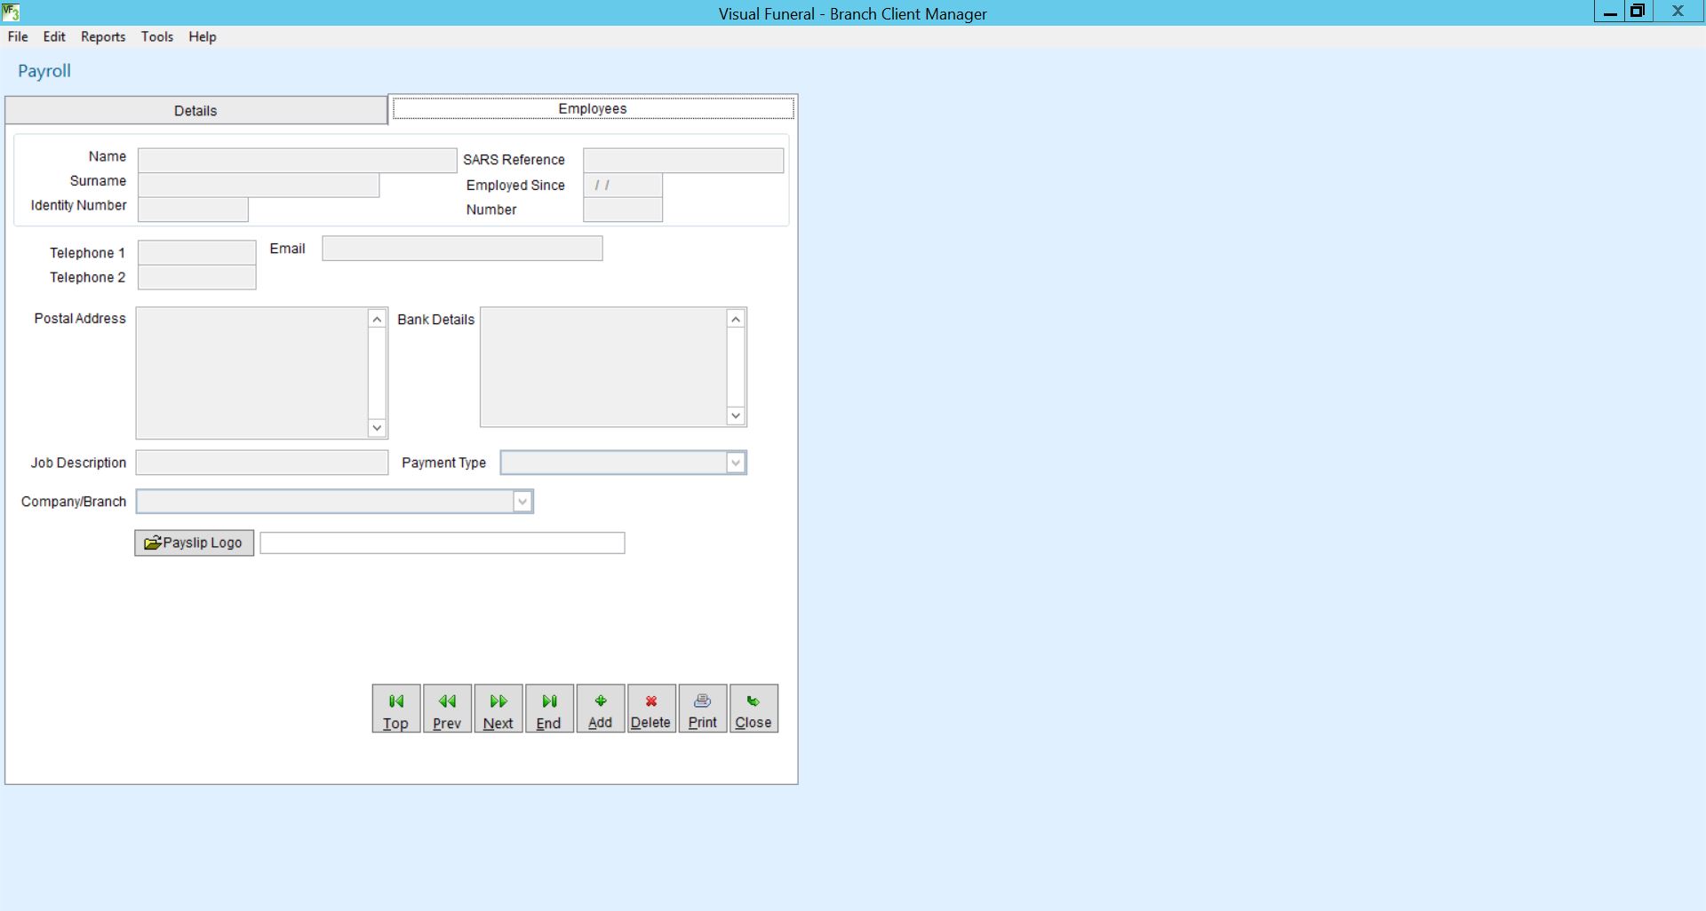Image resolution: width=1706 pixels, height=911 pixels.
Task: Expand the Payment Type dropdown
Action: coord(735,463)
